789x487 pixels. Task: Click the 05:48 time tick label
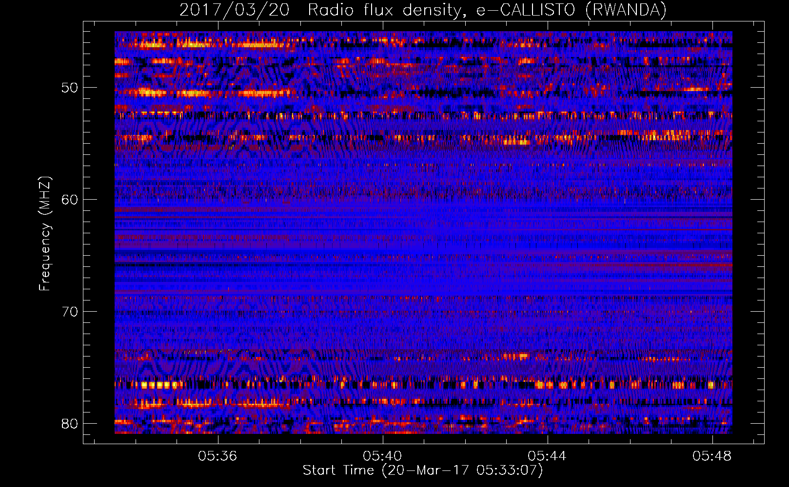tap(712, 456)
